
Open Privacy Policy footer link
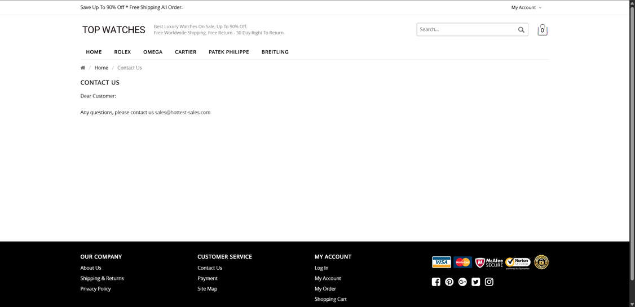coord(95,289)
